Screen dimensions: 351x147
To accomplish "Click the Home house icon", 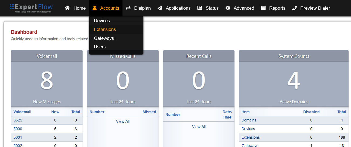I will [x=67, y=8].
